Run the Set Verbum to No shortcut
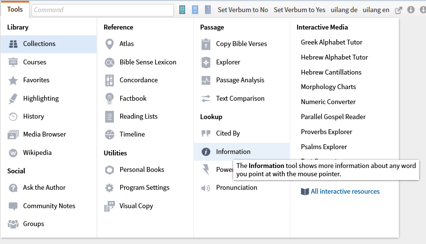 click(243, 10)
